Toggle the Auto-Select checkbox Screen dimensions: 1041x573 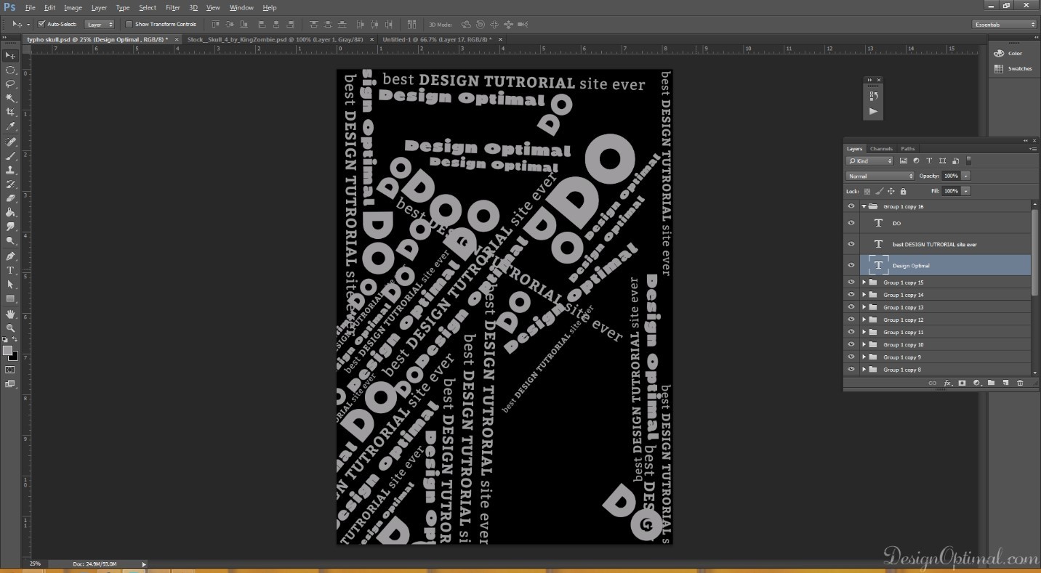click(41, 24)
